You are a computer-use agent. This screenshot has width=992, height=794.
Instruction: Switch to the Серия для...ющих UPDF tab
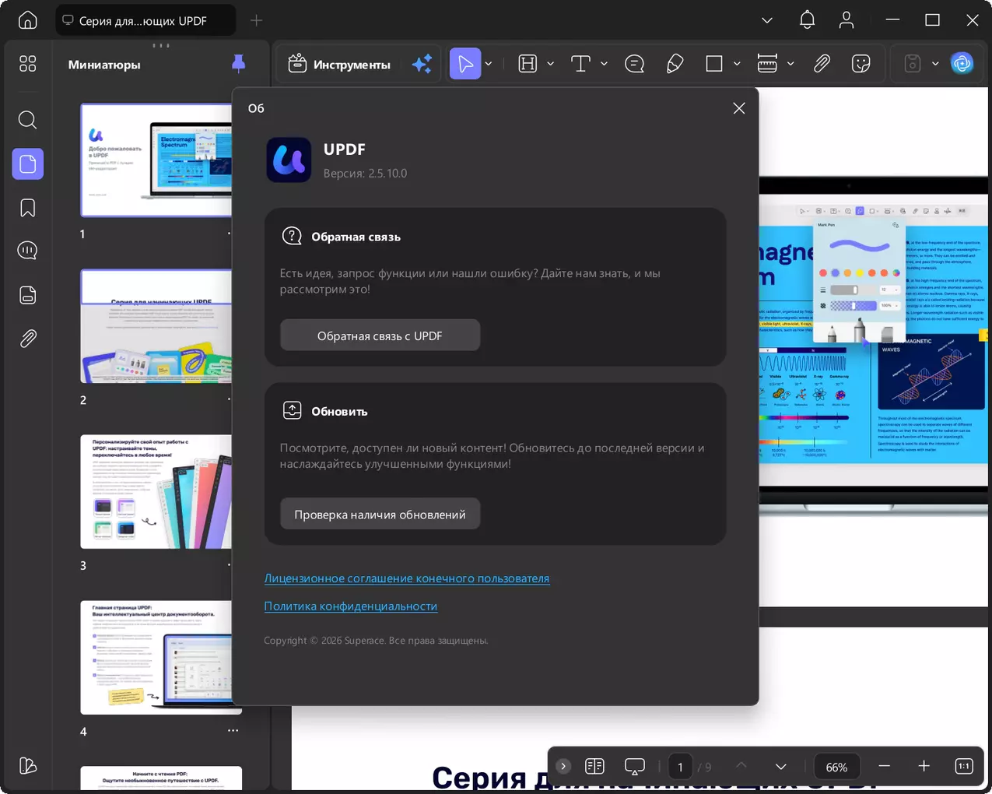[145, 20]
